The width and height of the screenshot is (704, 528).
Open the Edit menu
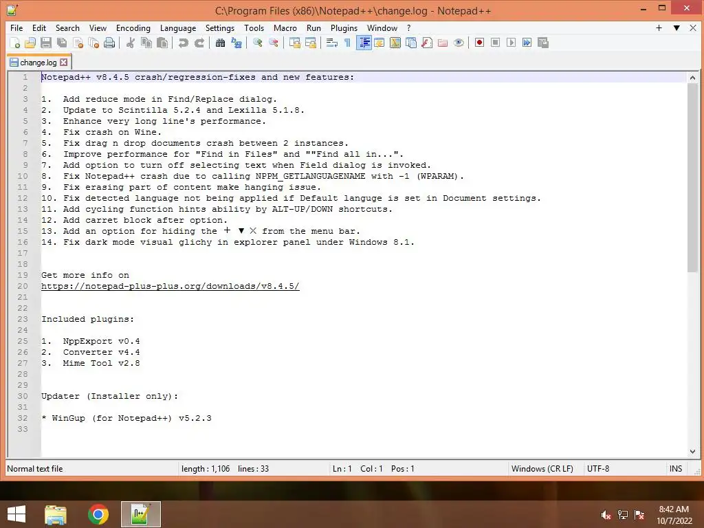(x=39, y=27)
